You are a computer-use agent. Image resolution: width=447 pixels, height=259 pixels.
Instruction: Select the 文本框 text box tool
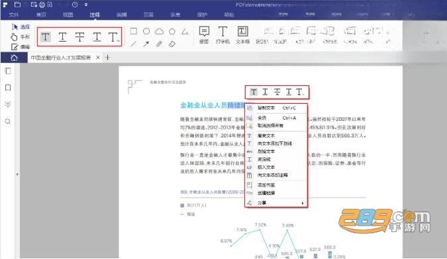click(x=242, y=35)
